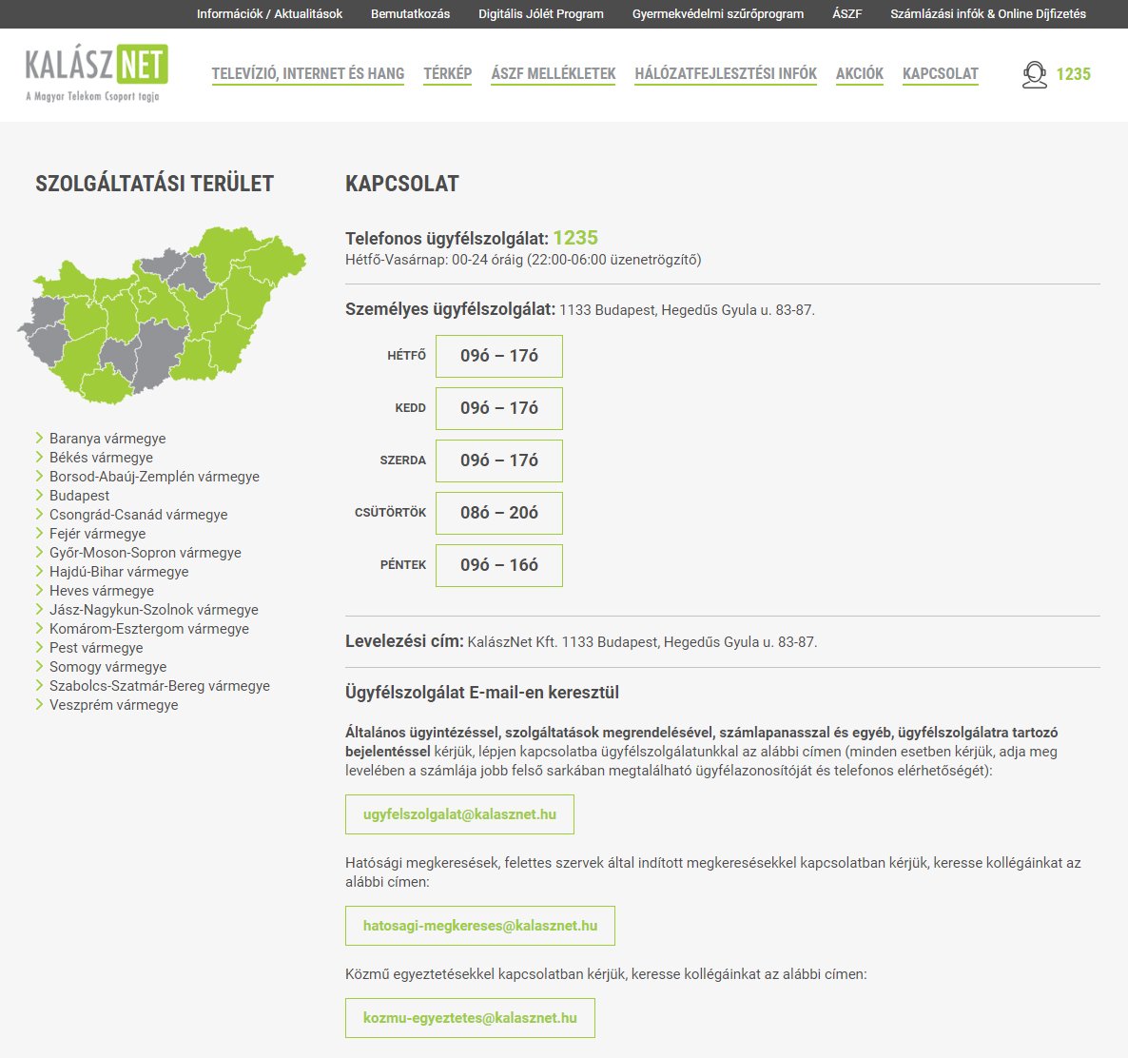
Task: Open Hálózatfejlesztési infók menu
Action: click(726, 74)
